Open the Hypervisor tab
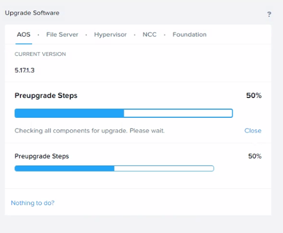 pos(110,35)
